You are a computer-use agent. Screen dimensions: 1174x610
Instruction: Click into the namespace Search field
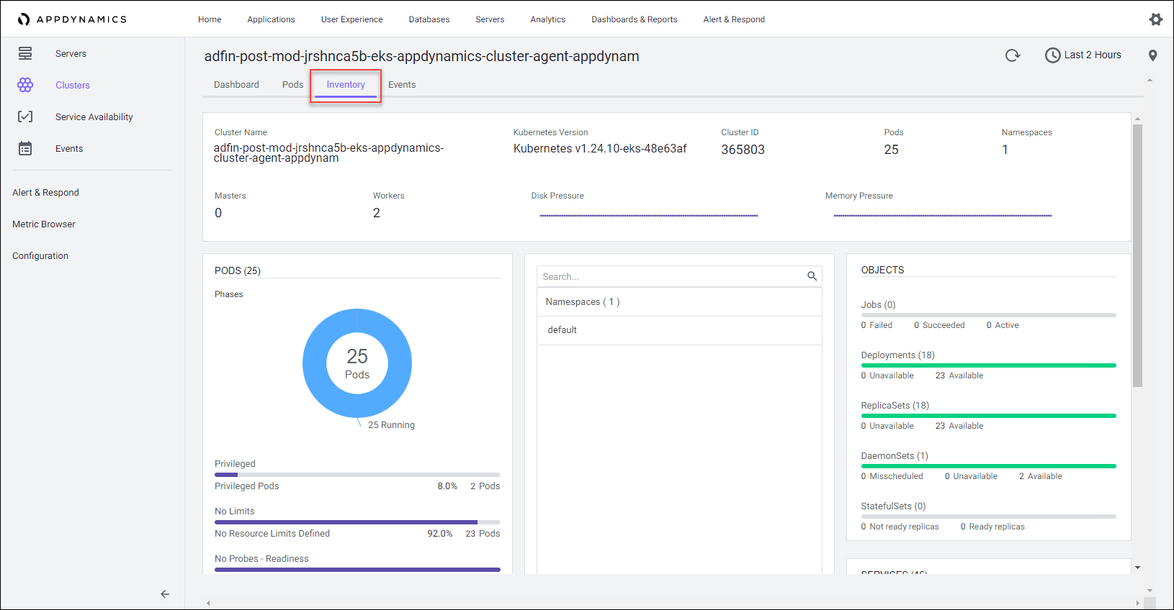pyautogui.click(x=670, y=276)
